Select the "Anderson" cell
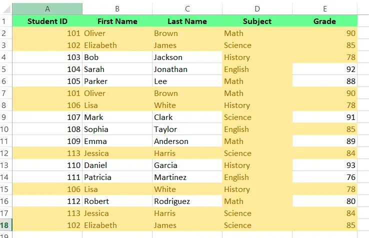The height and width of the screenshot is (238, 369). click(187, 141)
